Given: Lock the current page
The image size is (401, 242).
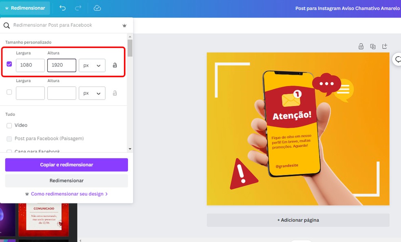Looking at the screenshot, I should tap(361, 46).
